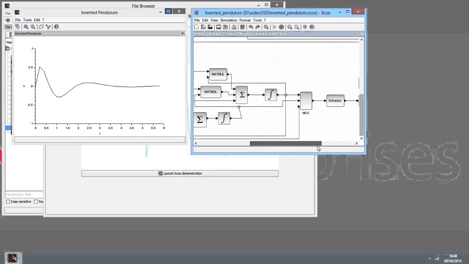The image size is (469, 264).
Task: Save the Xcos diagram
Action: coord(210,27)
